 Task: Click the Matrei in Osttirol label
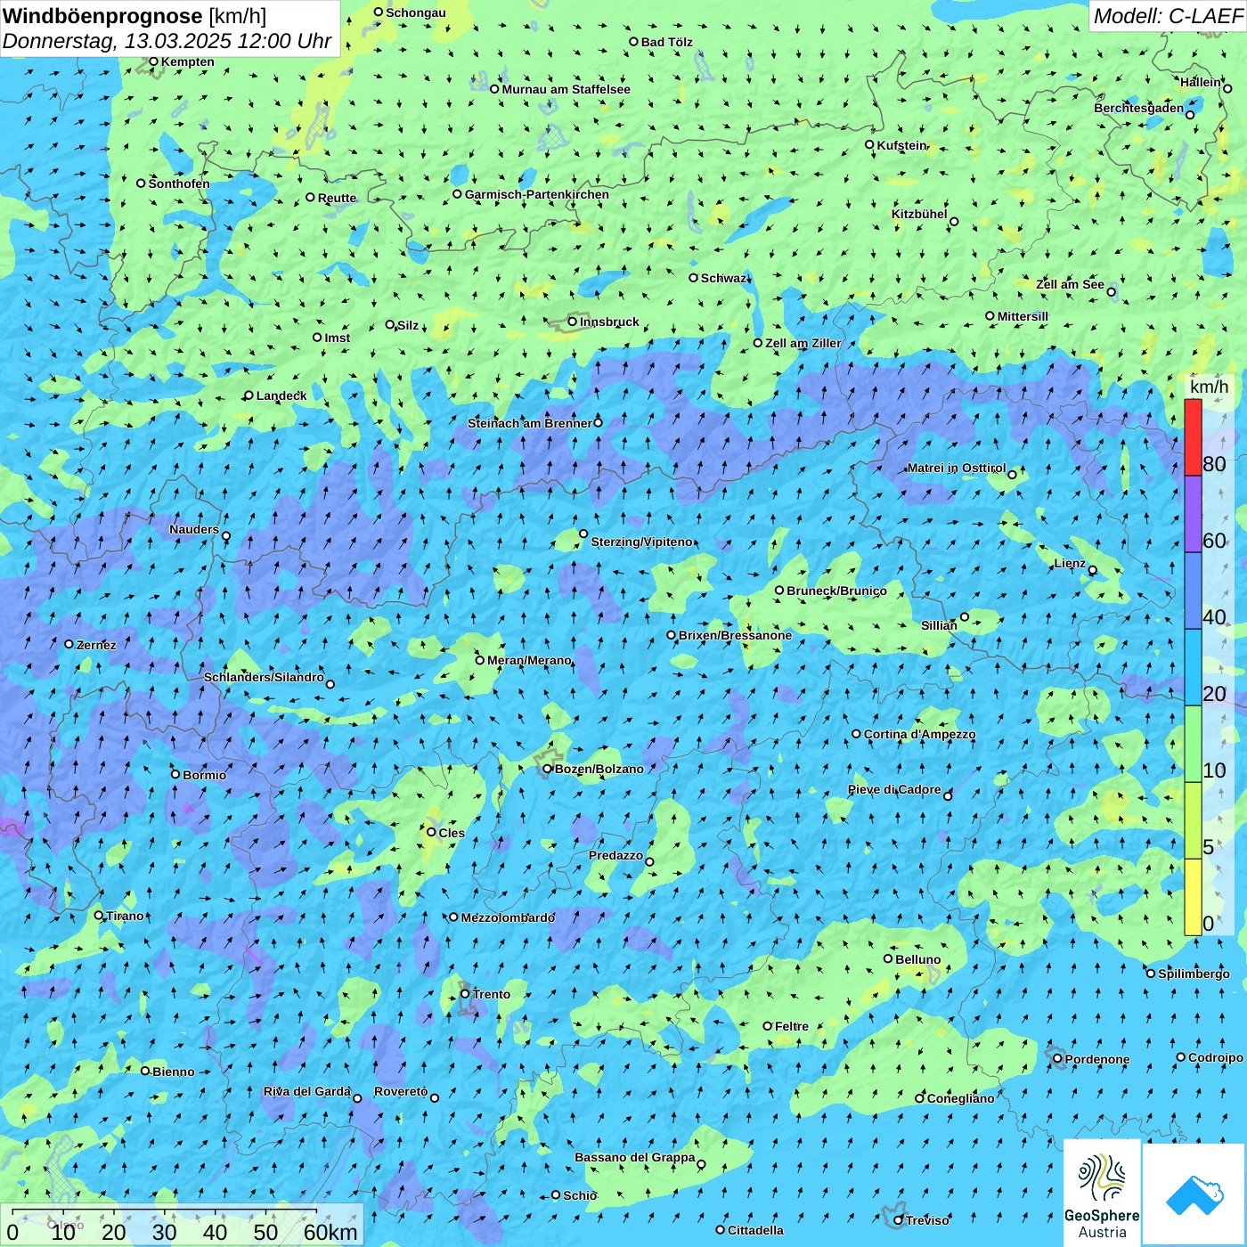click(957, 468)
